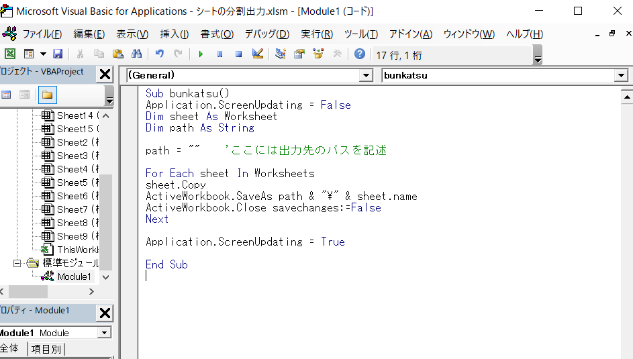Click the View Microsoft Excel icon
The height and width of the screenshot is (359, 633).
9,54
